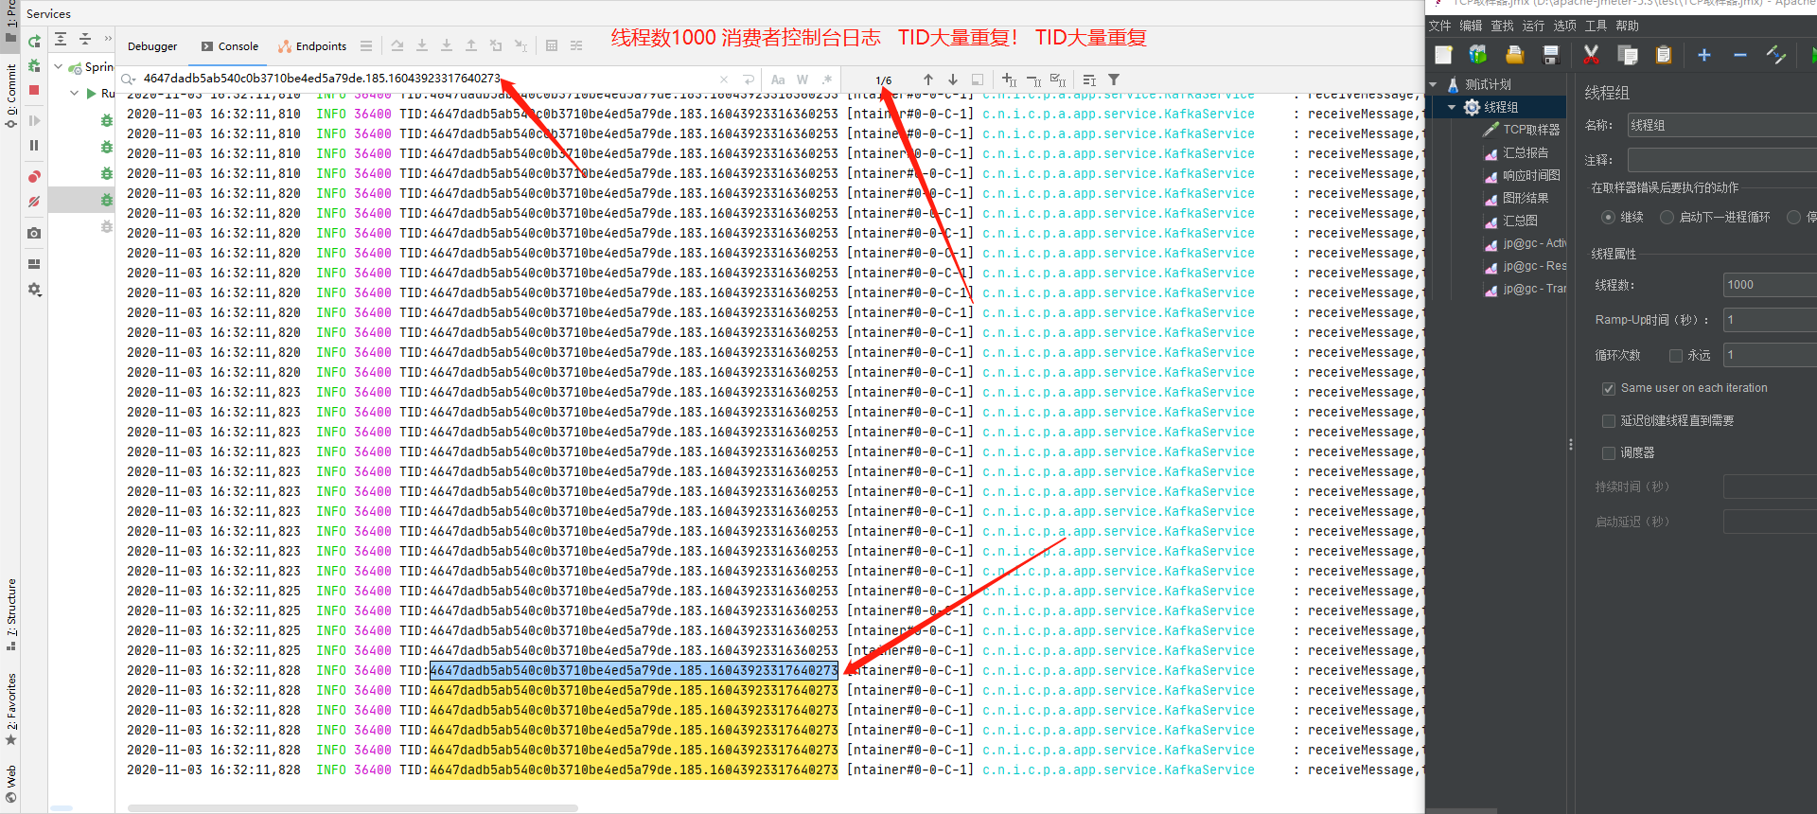The height and width of the screenshot is (814, 1817).
Task: Click Expand All in Services tree toolbar
Action: [x=61, y=39]
